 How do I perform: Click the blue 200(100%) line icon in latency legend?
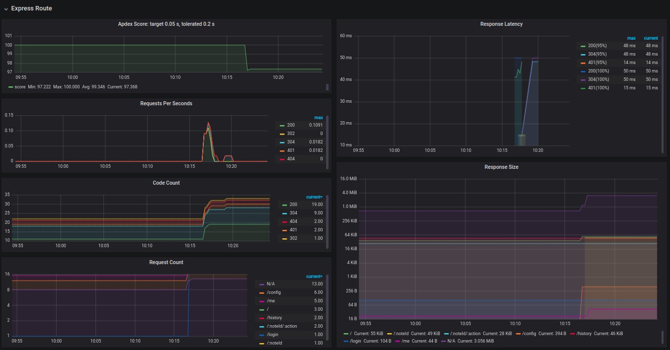[x=583, y=71]
